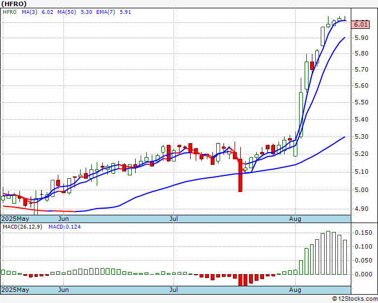
Task: Click 2025May on the MACD axis
Action: [16, 290]
